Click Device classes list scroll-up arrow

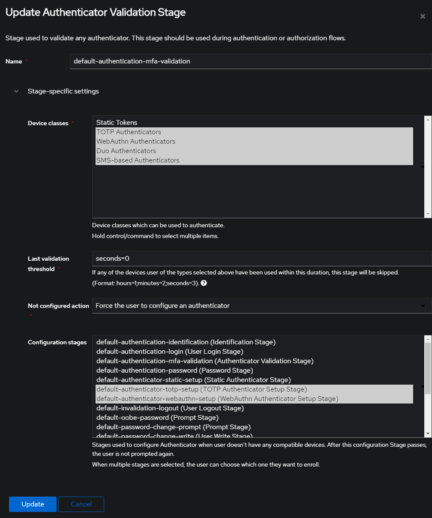428,120
